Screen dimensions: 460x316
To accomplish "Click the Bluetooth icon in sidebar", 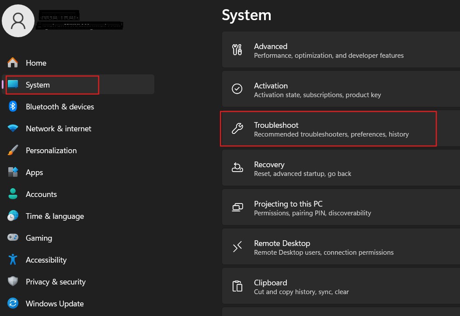I will click(x=13, y=106).
